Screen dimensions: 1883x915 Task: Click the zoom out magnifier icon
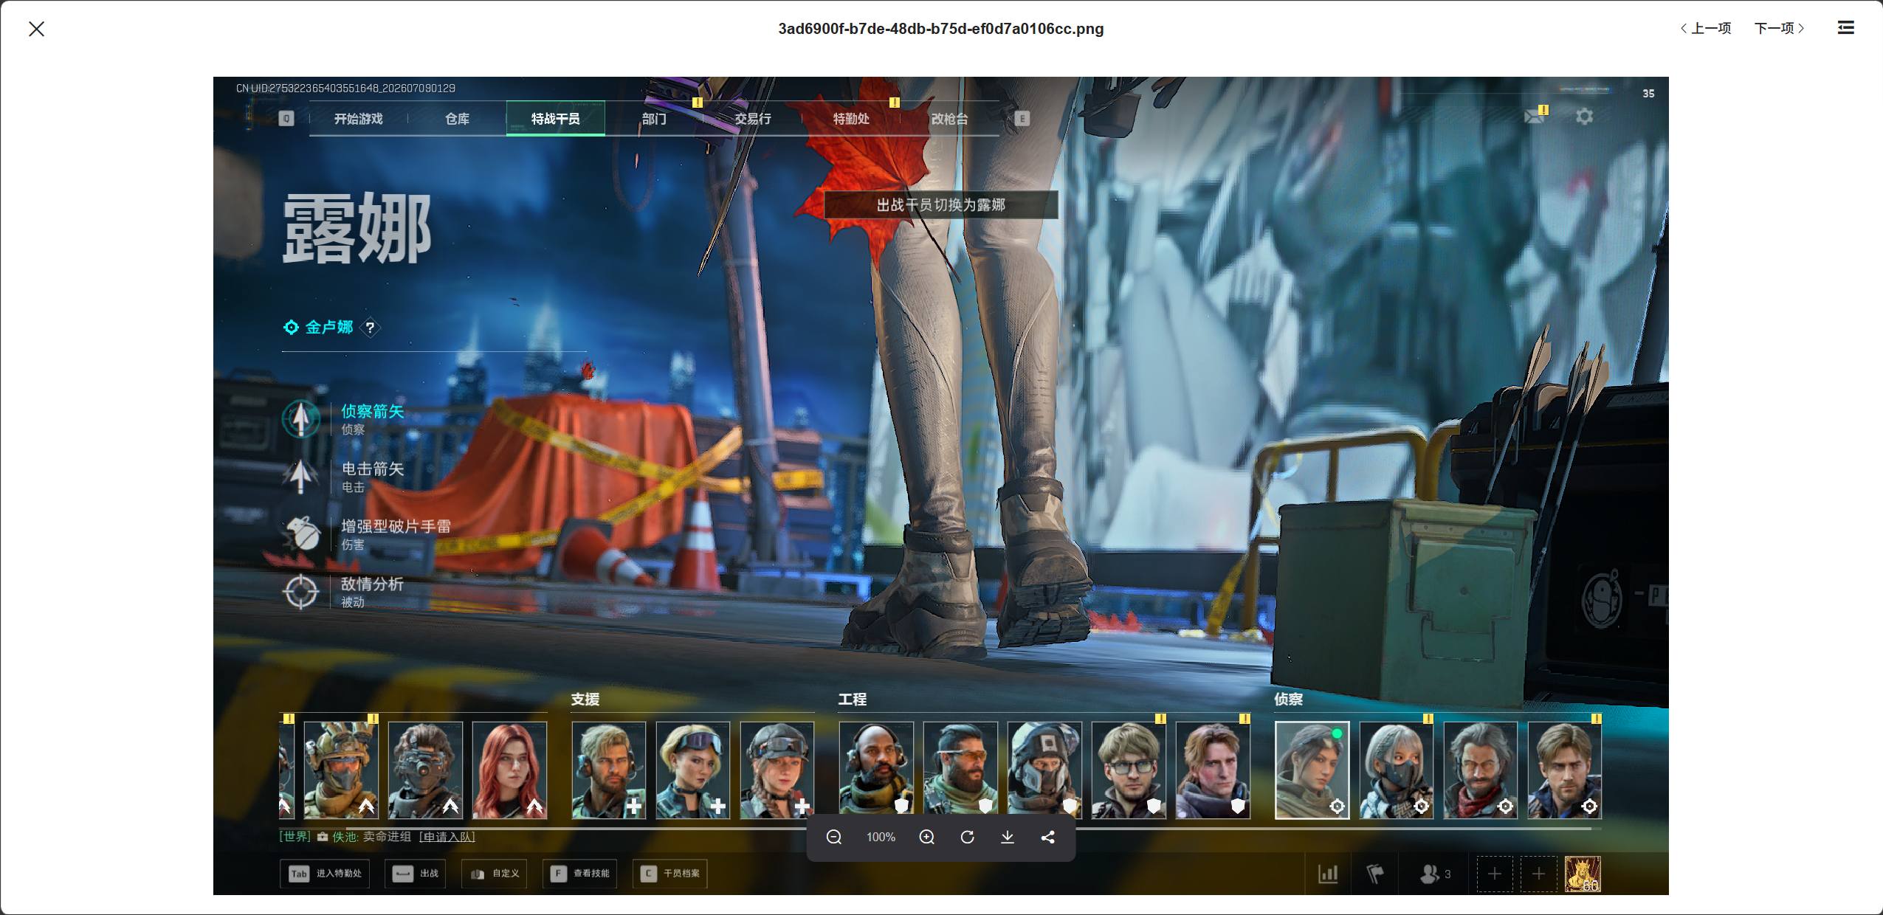pos(834,837)
